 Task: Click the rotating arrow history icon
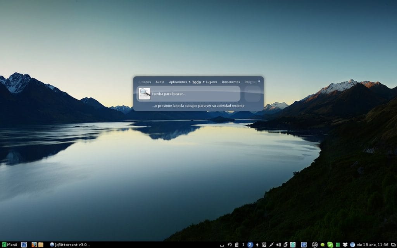point(230,245)
